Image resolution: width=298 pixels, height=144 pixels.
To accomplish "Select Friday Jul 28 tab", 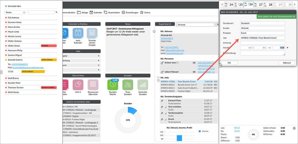I will (268, 4).
